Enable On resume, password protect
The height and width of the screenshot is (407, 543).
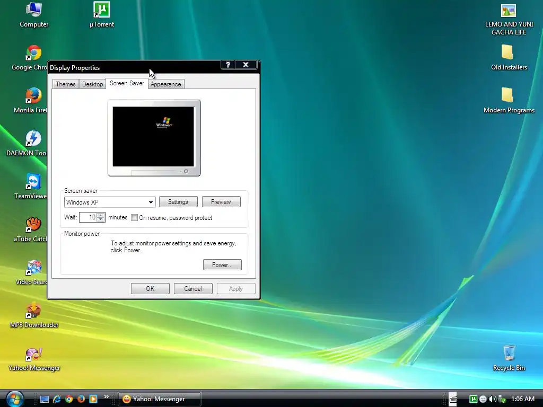(x=134, y=218)
